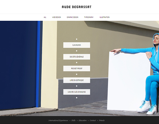Open the Société Générale project

coord(77,57)
